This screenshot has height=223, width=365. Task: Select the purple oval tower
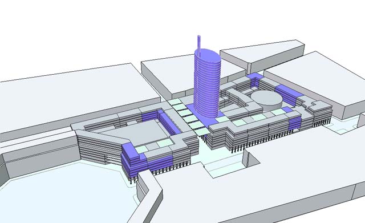[x=207, y=84]
